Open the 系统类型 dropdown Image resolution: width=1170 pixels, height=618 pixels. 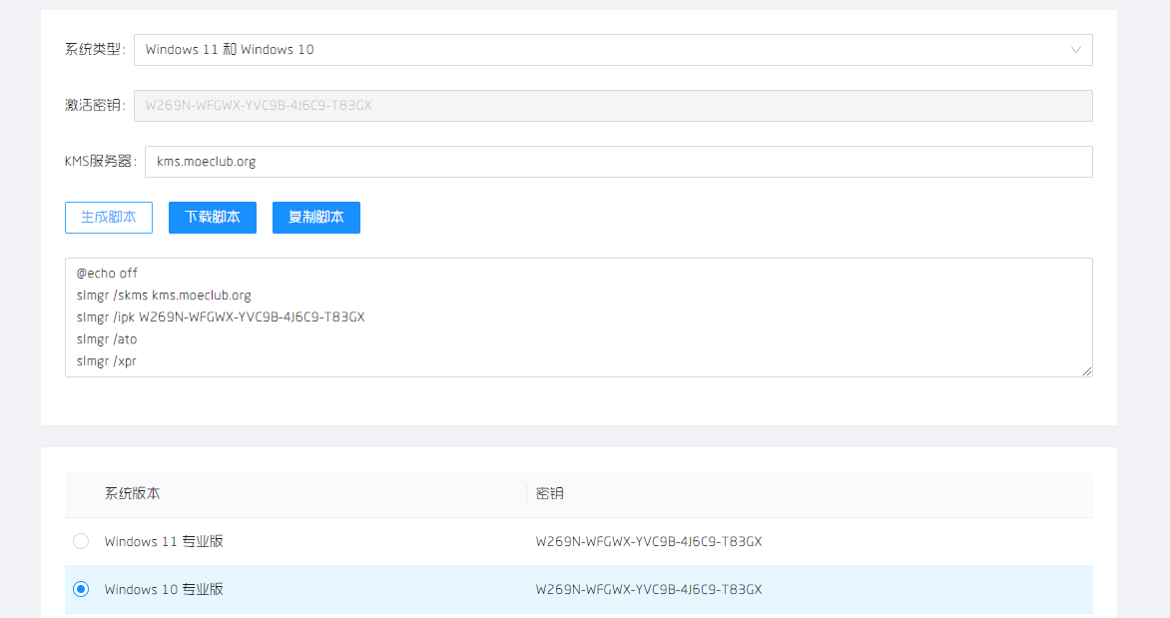[x=613, y=50]
